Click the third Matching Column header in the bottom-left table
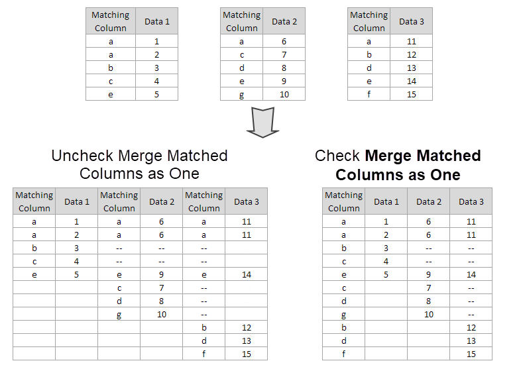 [x=204, y=201]
